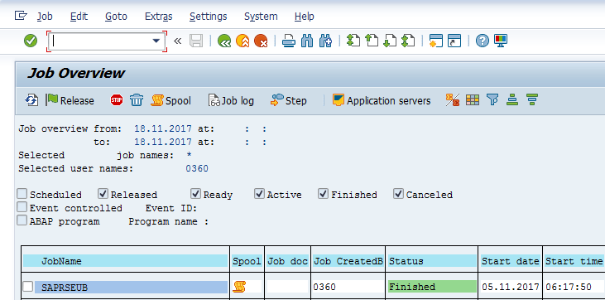Click the yellow Exit icon

(242, 41)
